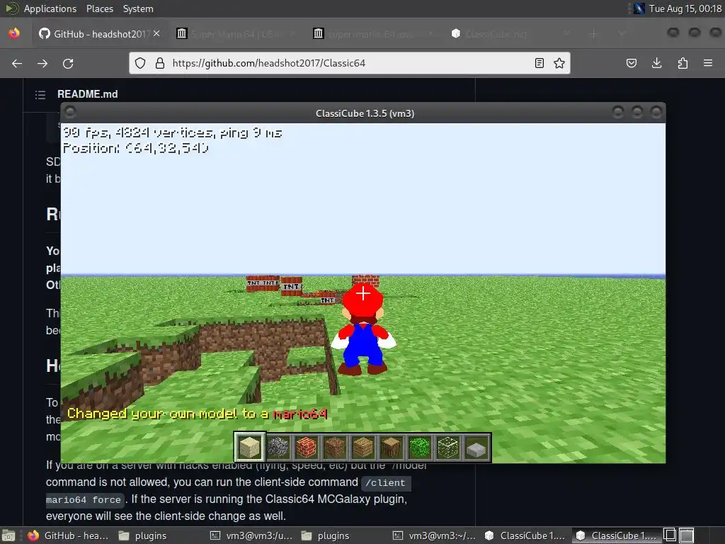Select the gray gravel block hotbar slot
This screenshot has width=725, height=544.
pos(278,448)
